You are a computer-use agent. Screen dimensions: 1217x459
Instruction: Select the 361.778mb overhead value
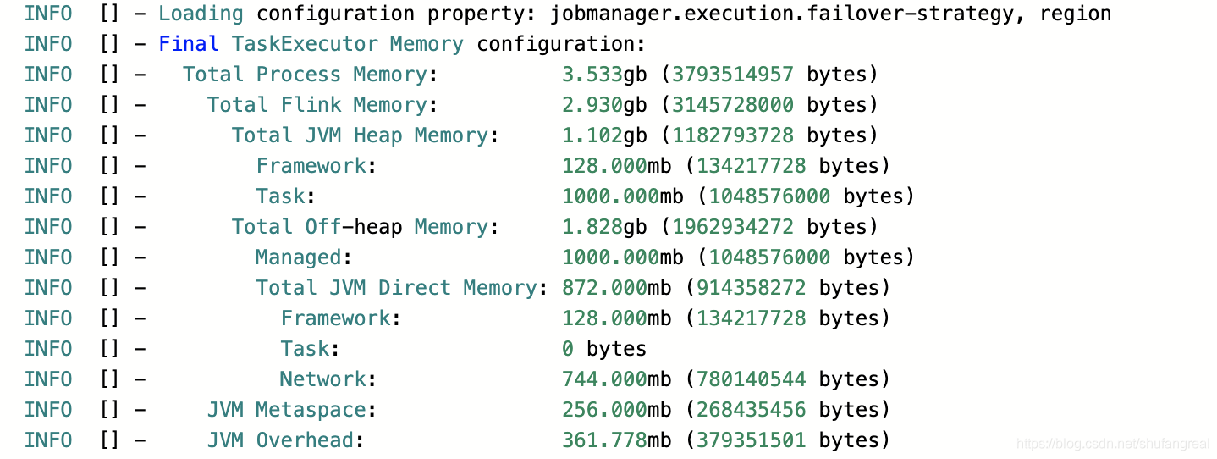[x=616, y=440]
